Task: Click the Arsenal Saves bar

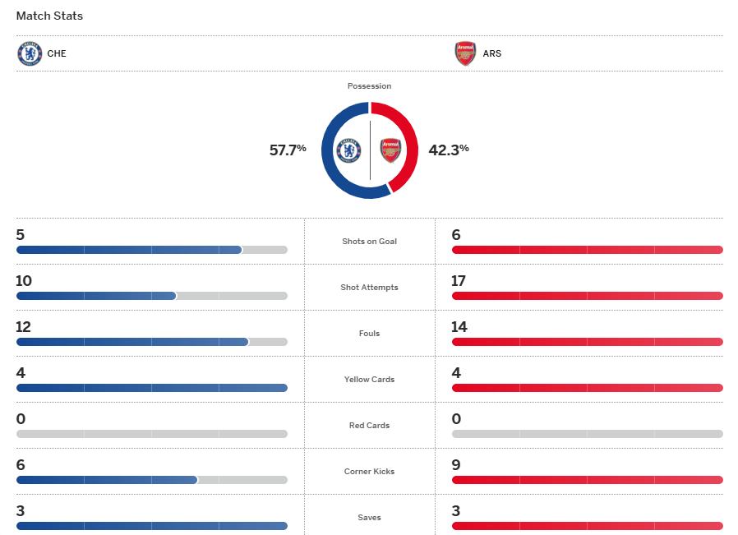Action: tap(587, 526)
